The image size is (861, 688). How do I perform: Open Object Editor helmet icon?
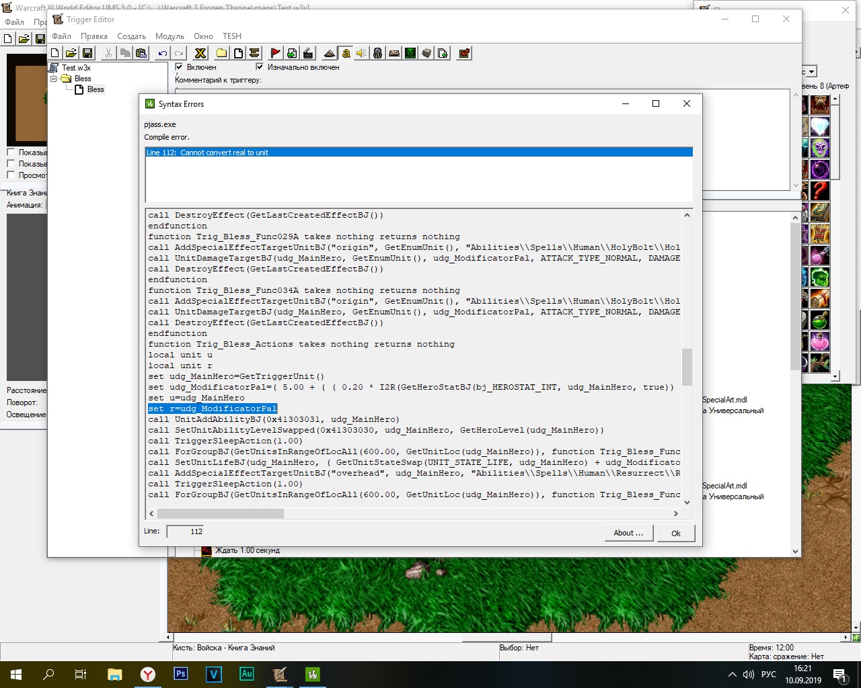point(378,53)
